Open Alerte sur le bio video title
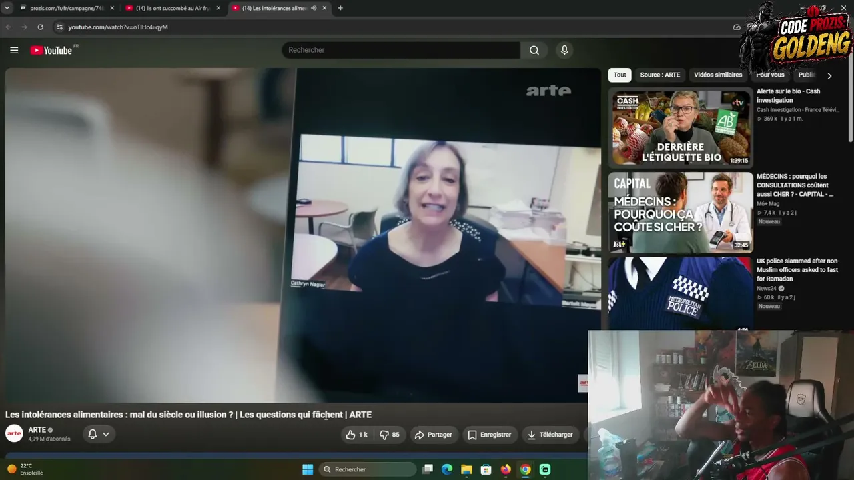Image resolution: width=854 pixels, height=480 pixels. [788, 95]
